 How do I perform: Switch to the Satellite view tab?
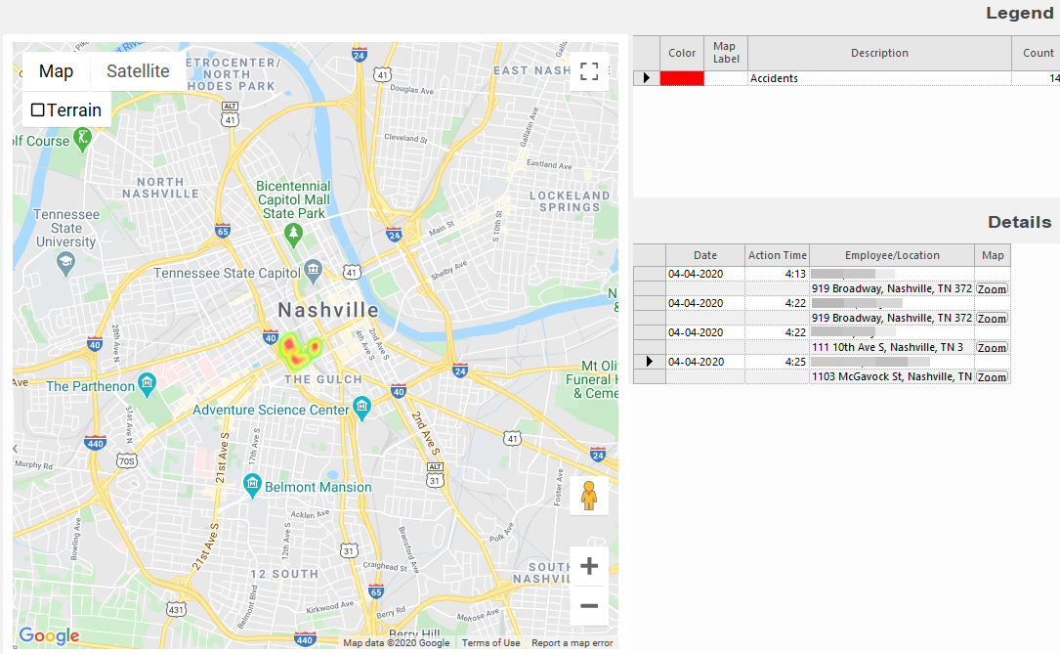(x=138, y=70)
